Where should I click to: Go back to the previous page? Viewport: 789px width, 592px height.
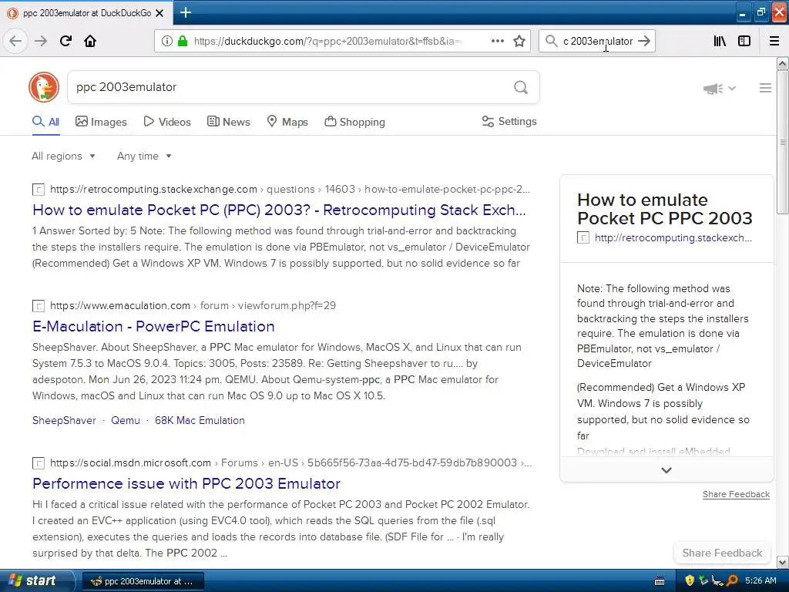click(15, 41)
